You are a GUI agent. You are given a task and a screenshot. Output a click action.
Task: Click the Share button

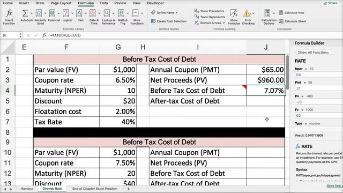point(330,3)
